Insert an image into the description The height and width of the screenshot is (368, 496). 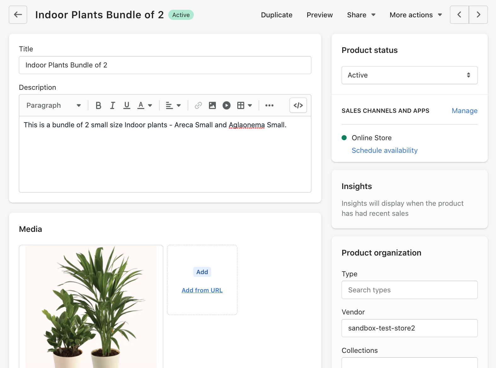(x=212, y=106)
